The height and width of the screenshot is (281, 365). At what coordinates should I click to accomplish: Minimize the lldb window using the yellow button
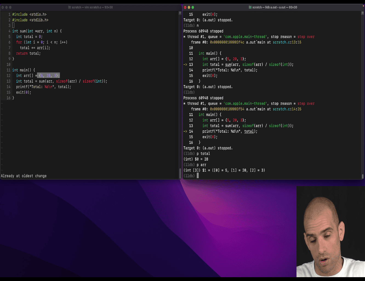click(189, 7)
